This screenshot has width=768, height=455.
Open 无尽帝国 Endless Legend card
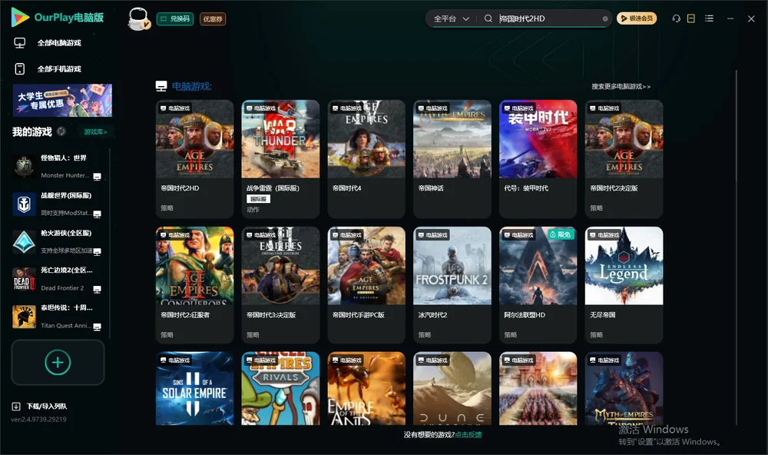624,285
